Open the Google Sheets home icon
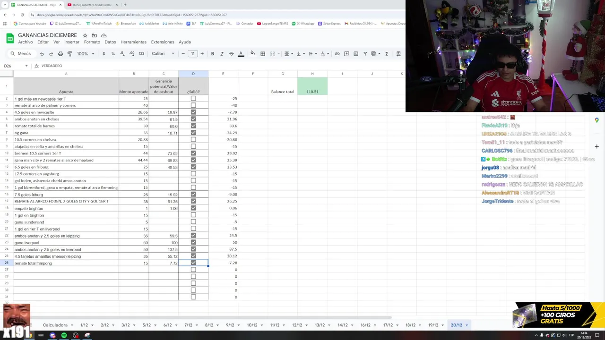The width and height of the screenshot is (605, 340). [x=10, y=38]
